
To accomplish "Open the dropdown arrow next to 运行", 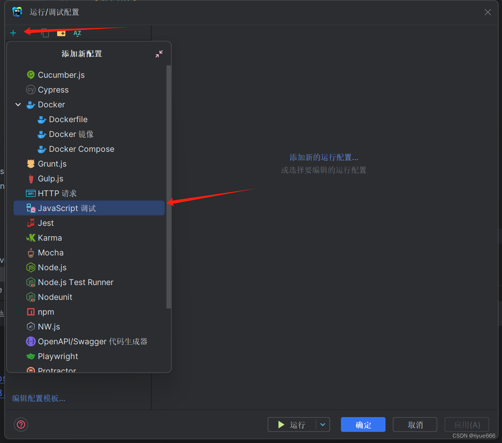I will coord(323,424).
